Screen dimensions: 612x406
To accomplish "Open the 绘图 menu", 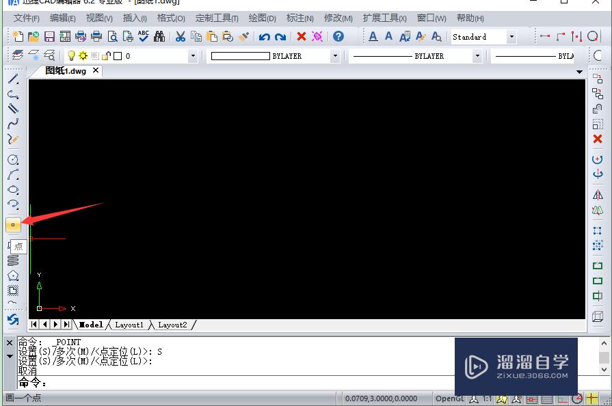I will 262,18.
